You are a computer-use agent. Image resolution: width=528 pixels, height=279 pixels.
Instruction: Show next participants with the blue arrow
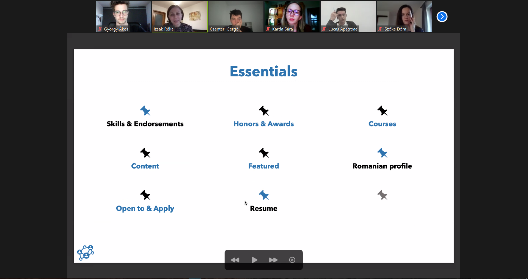click(x=442, y=17)
